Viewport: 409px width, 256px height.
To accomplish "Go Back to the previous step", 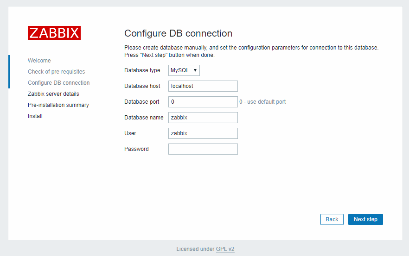I will (x=332, y=219).
